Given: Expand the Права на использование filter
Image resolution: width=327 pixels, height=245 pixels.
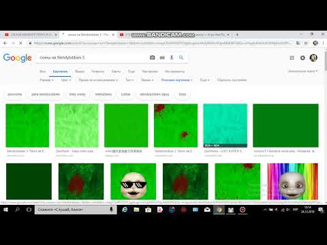Looking at the screenshot, I should point(98,80).
